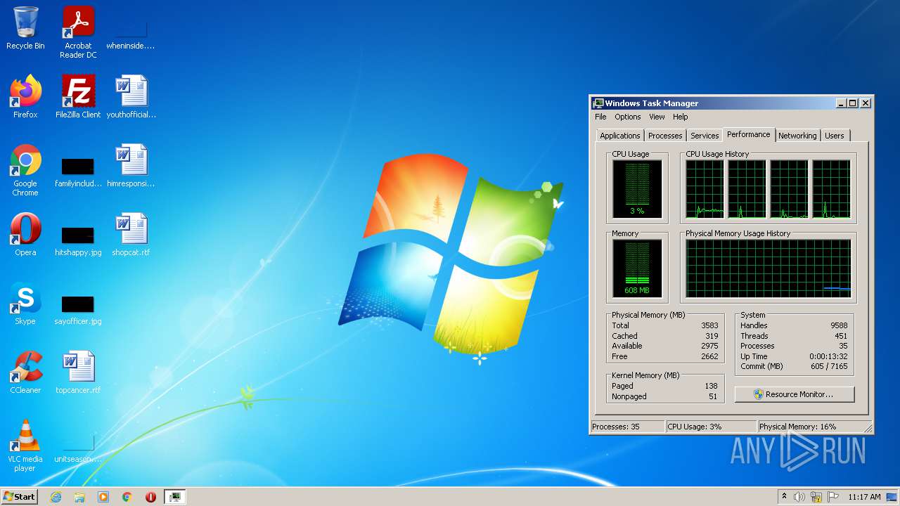This screenshot has height=506, width=900.
Task: Open CCleaner desktop shortcut
Action: (25, 372)
